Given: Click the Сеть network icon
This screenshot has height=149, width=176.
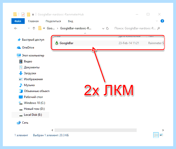Looking at the screenshot, I should pos(19,123).
